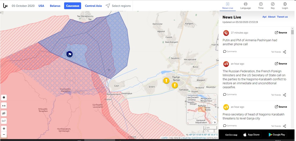The width and height of the screenshot is (296, 141).
Task: Open Select regions chooser
Action: click(118, 6)
